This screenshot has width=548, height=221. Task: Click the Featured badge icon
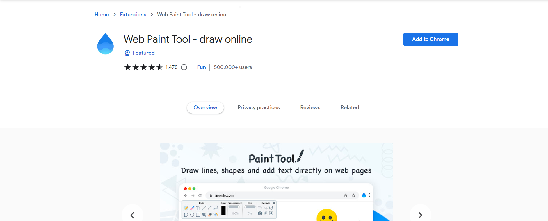127,53
